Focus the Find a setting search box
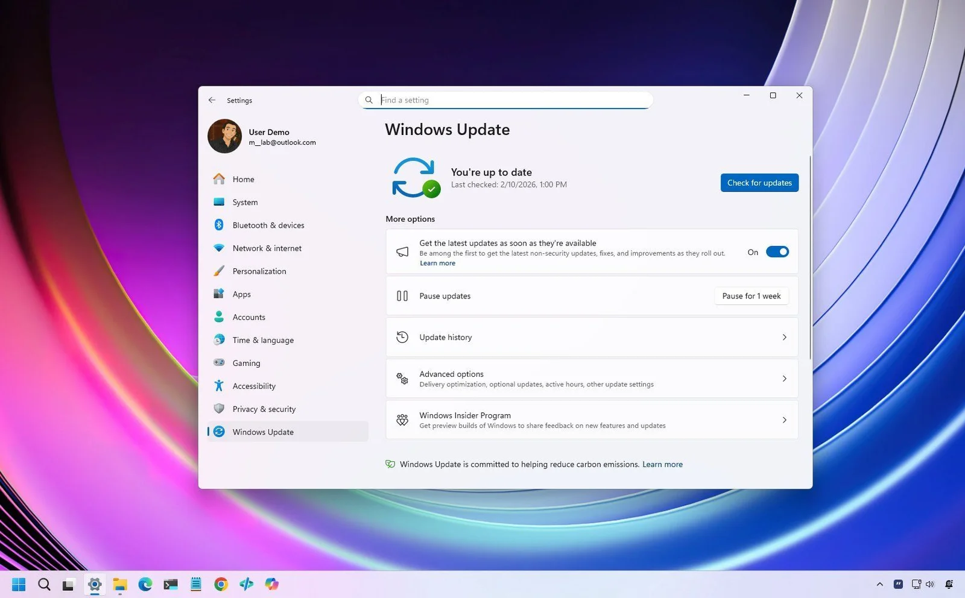The height and width of the screenshot is (598, 965). (x=513, y=100)
